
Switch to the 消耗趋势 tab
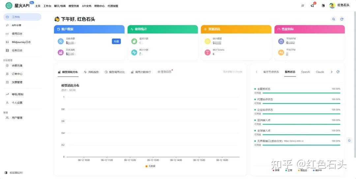click(91, 72)
